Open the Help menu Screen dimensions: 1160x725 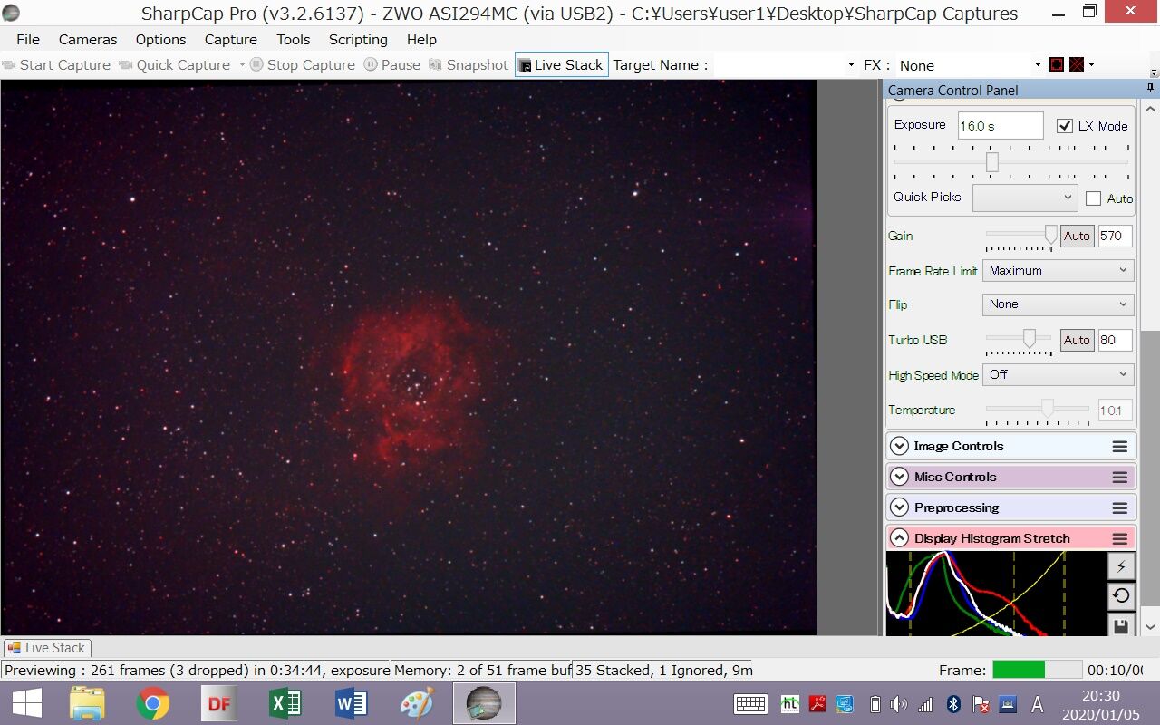tap(421, 39)
